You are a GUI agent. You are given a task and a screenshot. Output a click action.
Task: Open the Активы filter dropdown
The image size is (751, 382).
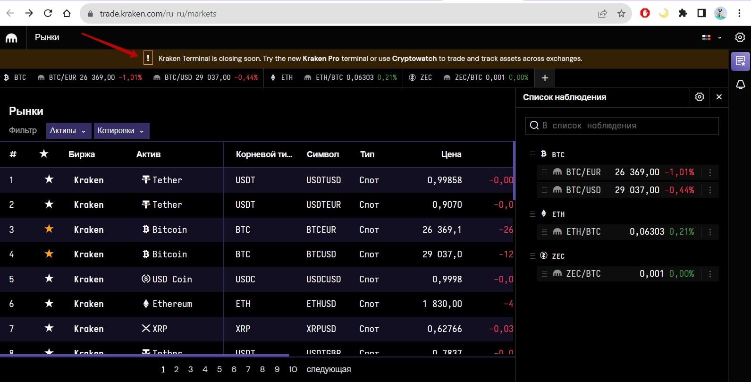(68, 131)
